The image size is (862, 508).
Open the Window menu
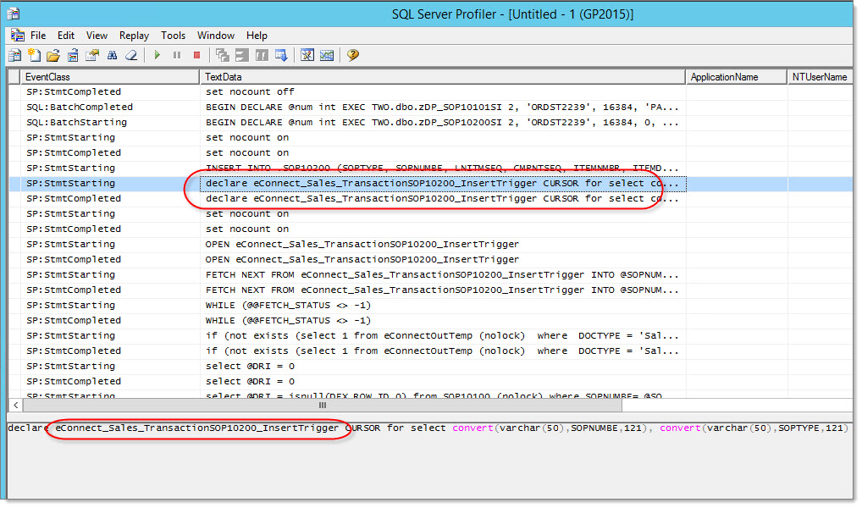point(215,36)
